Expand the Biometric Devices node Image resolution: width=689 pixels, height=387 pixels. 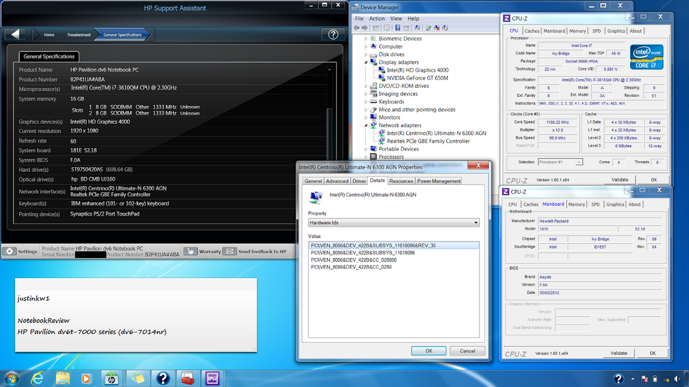click(x=367, y=39)
